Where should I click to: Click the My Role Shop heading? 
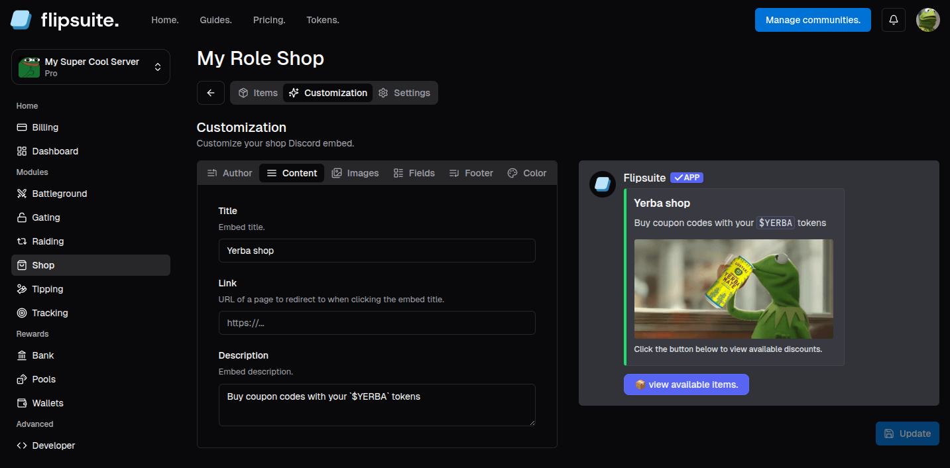point(261,58)
